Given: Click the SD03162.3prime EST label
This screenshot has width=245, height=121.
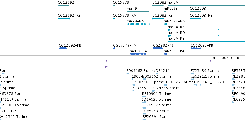Looking at the screenshot, I should [141, 71].
